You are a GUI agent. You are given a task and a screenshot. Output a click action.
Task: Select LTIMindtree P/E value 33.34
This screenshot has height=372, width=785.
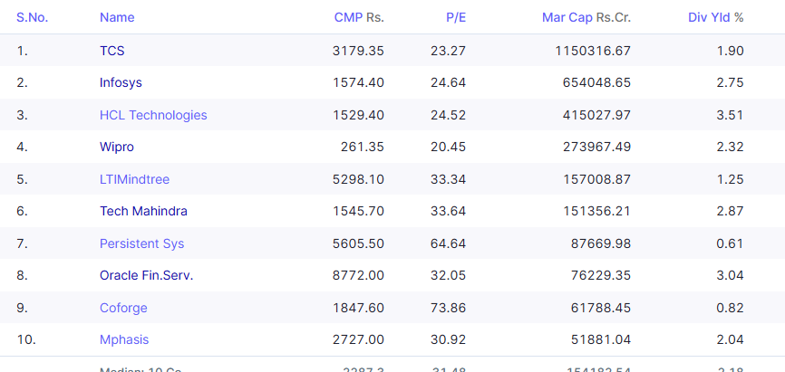448,179
